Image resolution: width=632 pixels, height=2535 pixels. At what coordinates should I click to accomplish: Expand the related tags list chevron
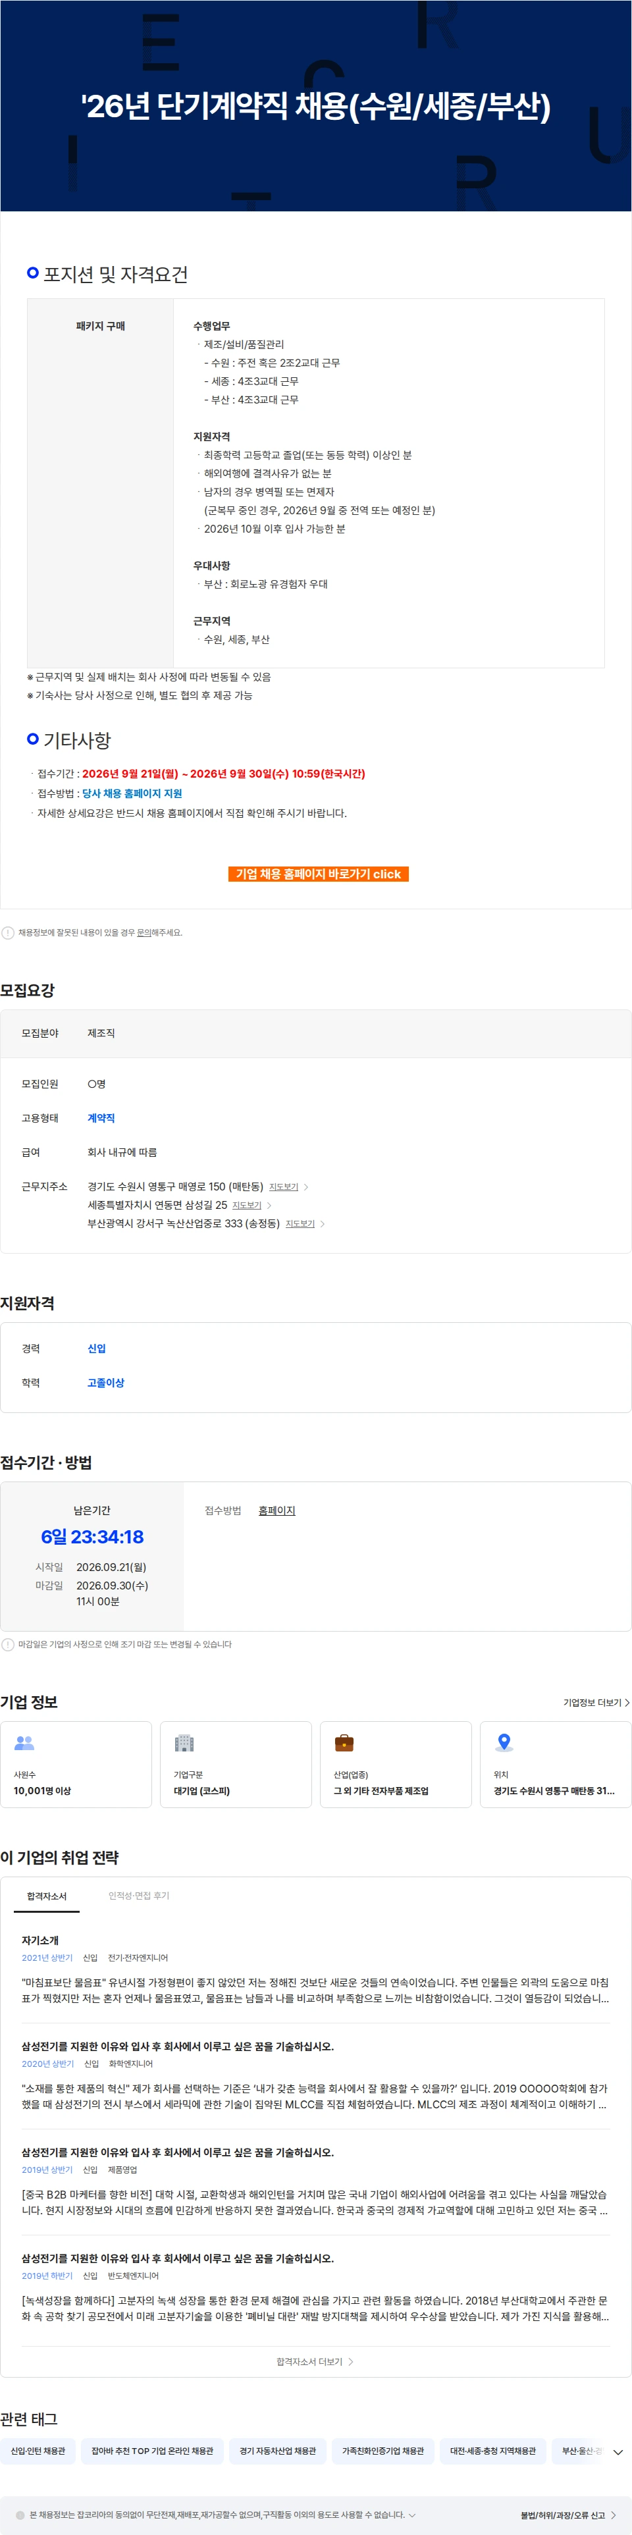(618, 2451)
